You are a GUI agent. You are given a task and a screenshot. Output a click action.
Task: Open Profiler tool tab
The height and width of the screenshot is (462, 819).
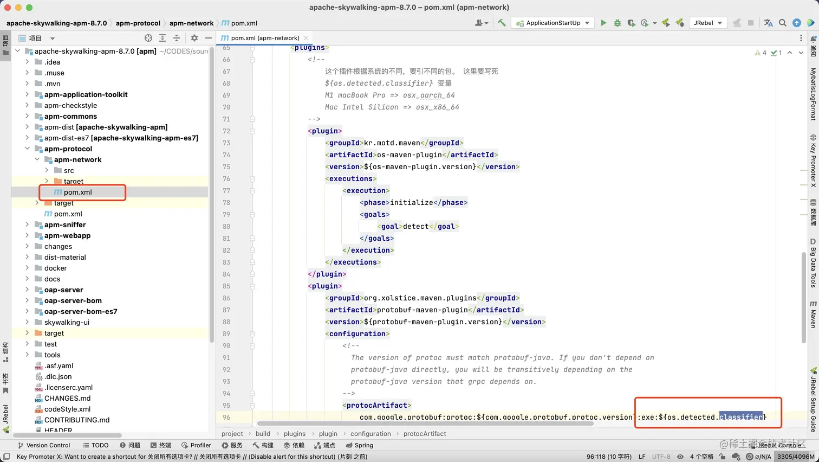point(196,445)
